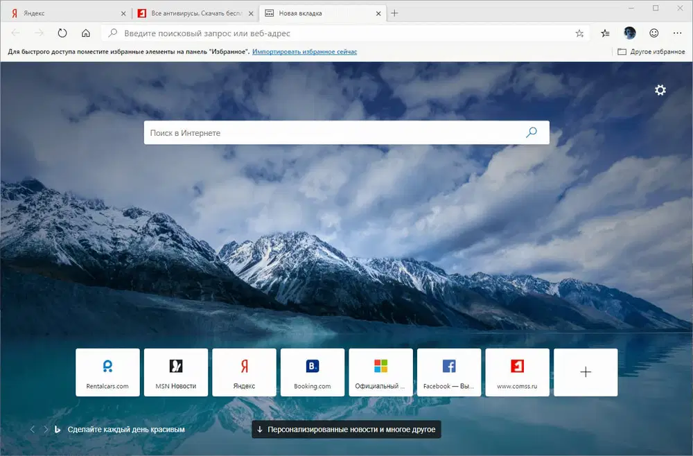The image size is (693, 456).
Task: Click the Refresh page icon
Action: point(62,33)
